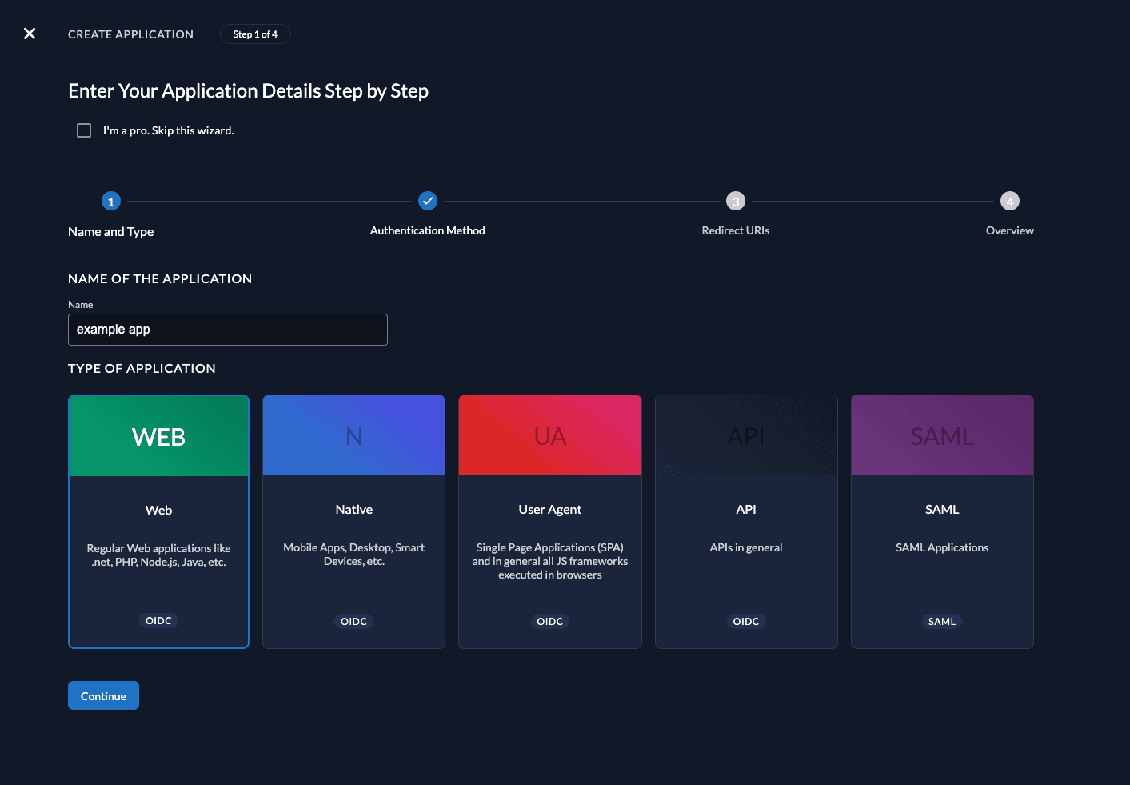This screenshot has width=1130, height=785.
Task: Click the Authentication Method step label
Action: click(x=427, y=230)
